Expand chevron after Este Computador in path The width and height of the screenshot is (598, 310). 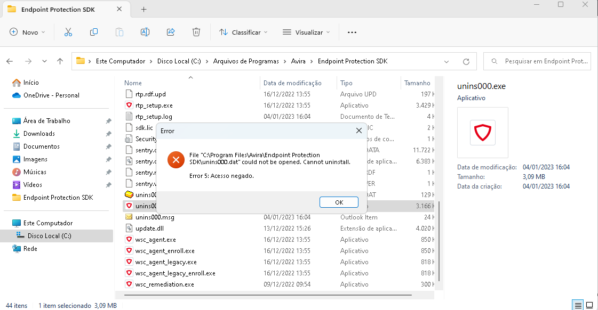[x=152, y=61]
